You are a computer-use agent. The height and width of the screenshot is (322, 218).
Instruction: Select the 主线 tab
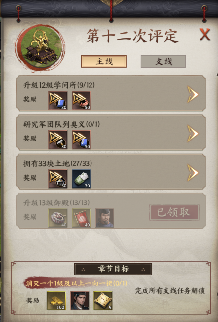[x=104, y=61]
